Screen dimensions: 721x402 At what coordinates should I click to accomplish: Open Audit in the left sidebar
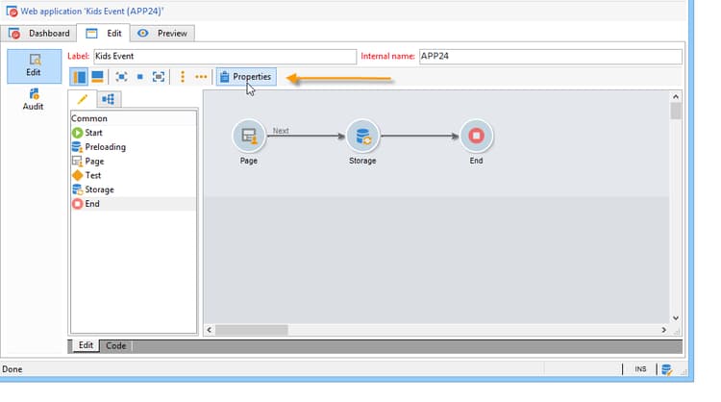click(33, 99)
